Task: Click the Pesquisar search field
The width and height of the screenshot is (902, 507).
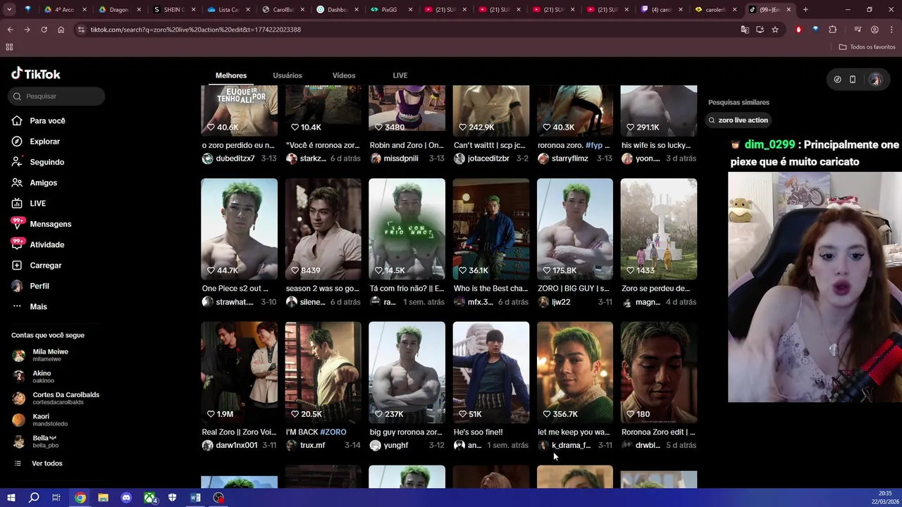Action: pos(58,96)
